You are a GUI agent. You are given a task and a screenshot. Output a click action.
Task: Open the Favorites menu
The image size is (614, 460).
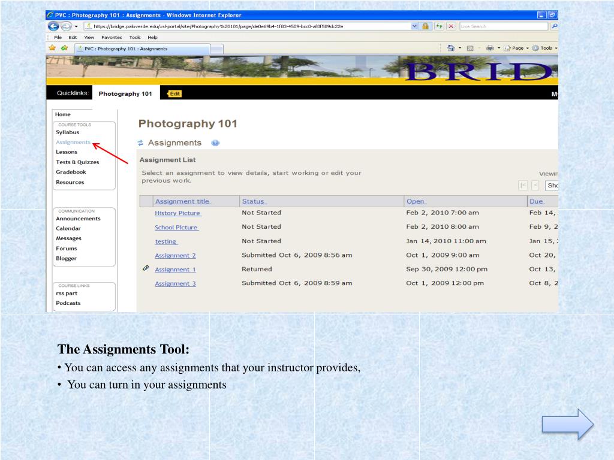coord(112,38)
